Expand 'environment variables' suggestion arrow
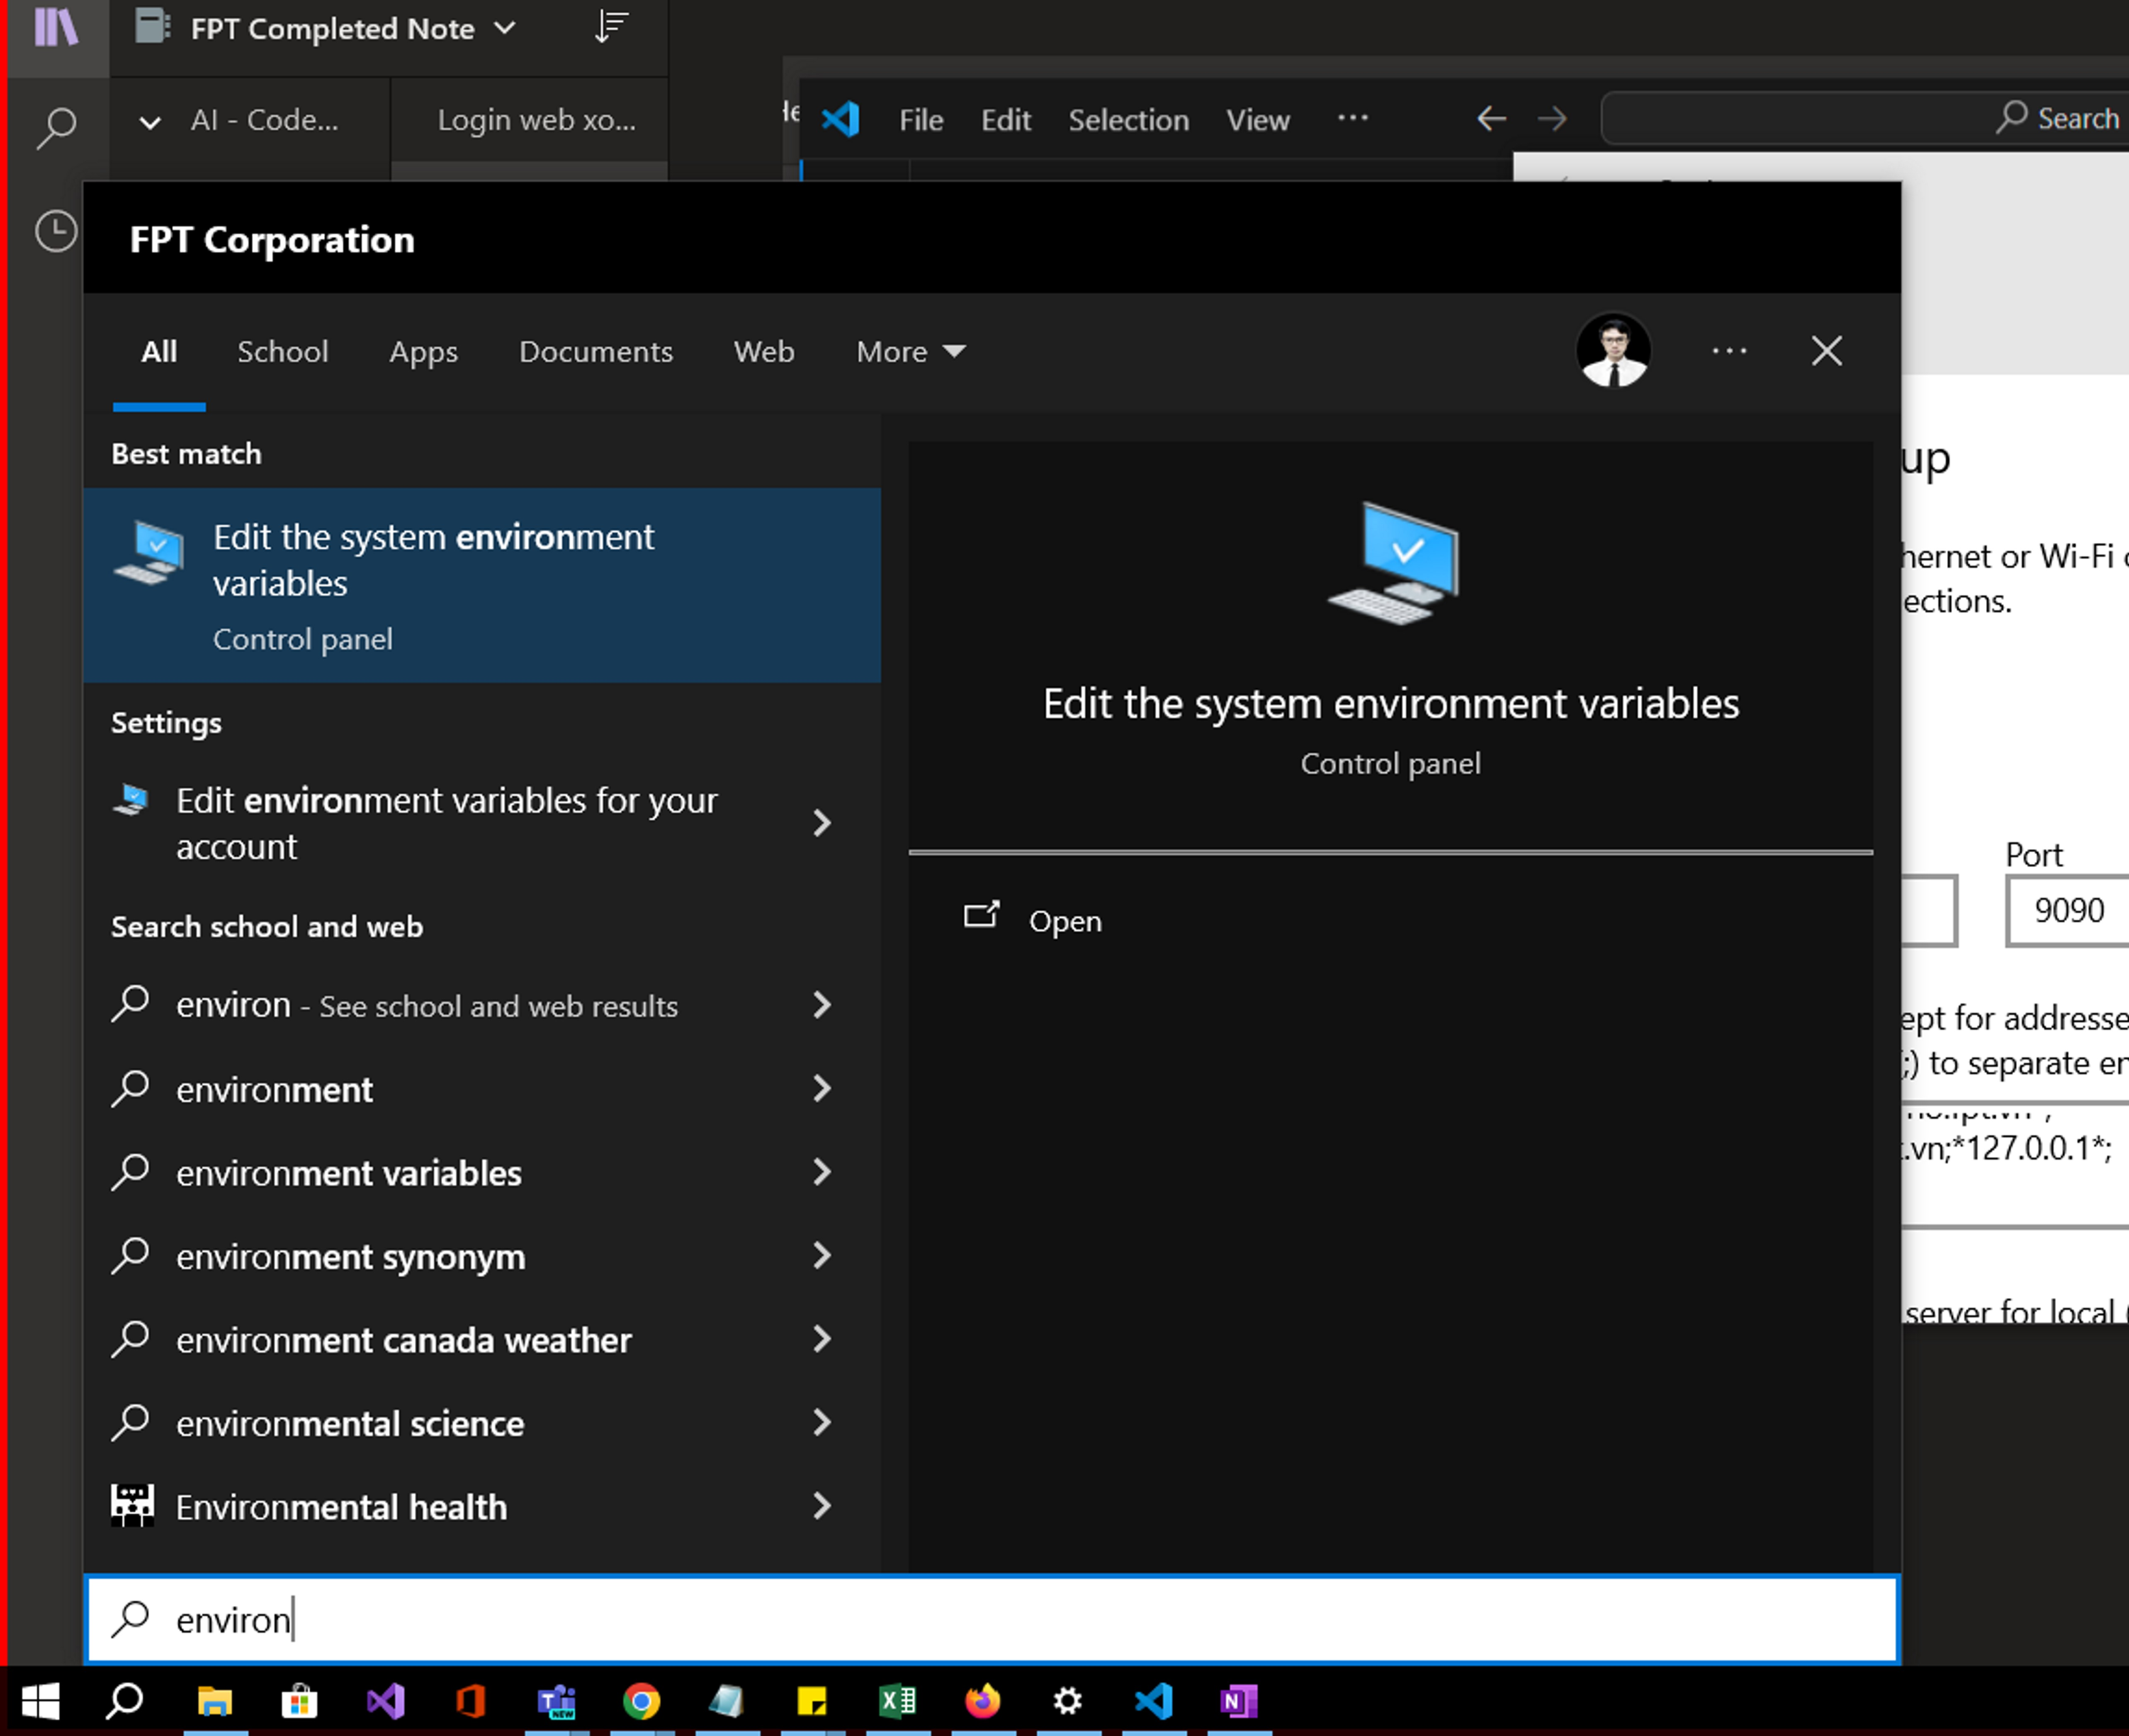2129x1736 pixels. 822,1172
